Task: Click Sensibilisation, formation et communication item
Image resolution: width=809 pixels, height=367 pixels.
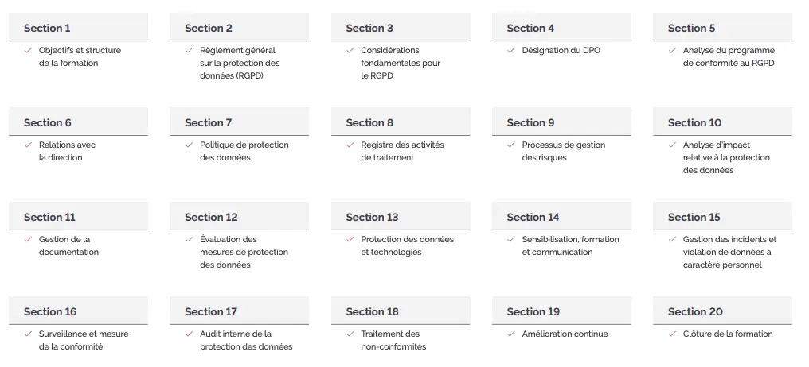Action: click(x=570, y=246)
